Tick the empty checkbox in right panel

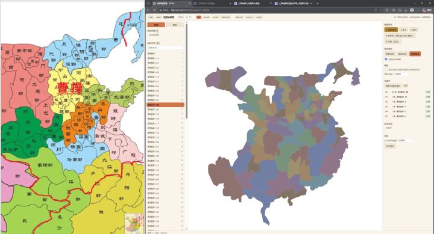pyautogui.click(x=386, y=70)
